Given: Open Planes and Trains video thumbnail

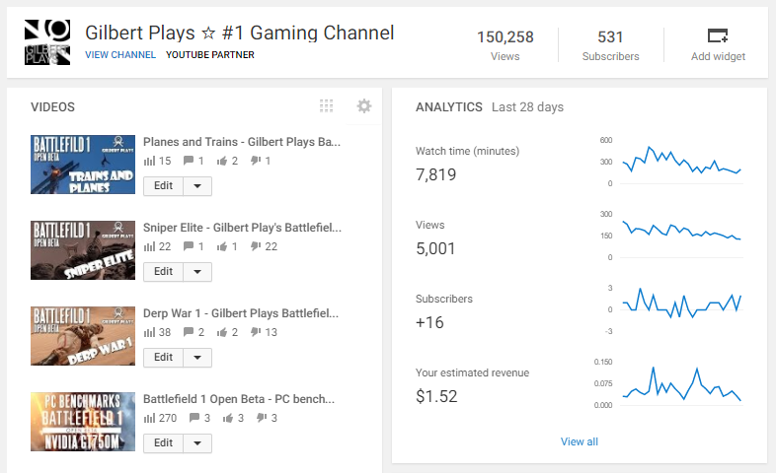Looking at the screenshot, I should point(82,164).
